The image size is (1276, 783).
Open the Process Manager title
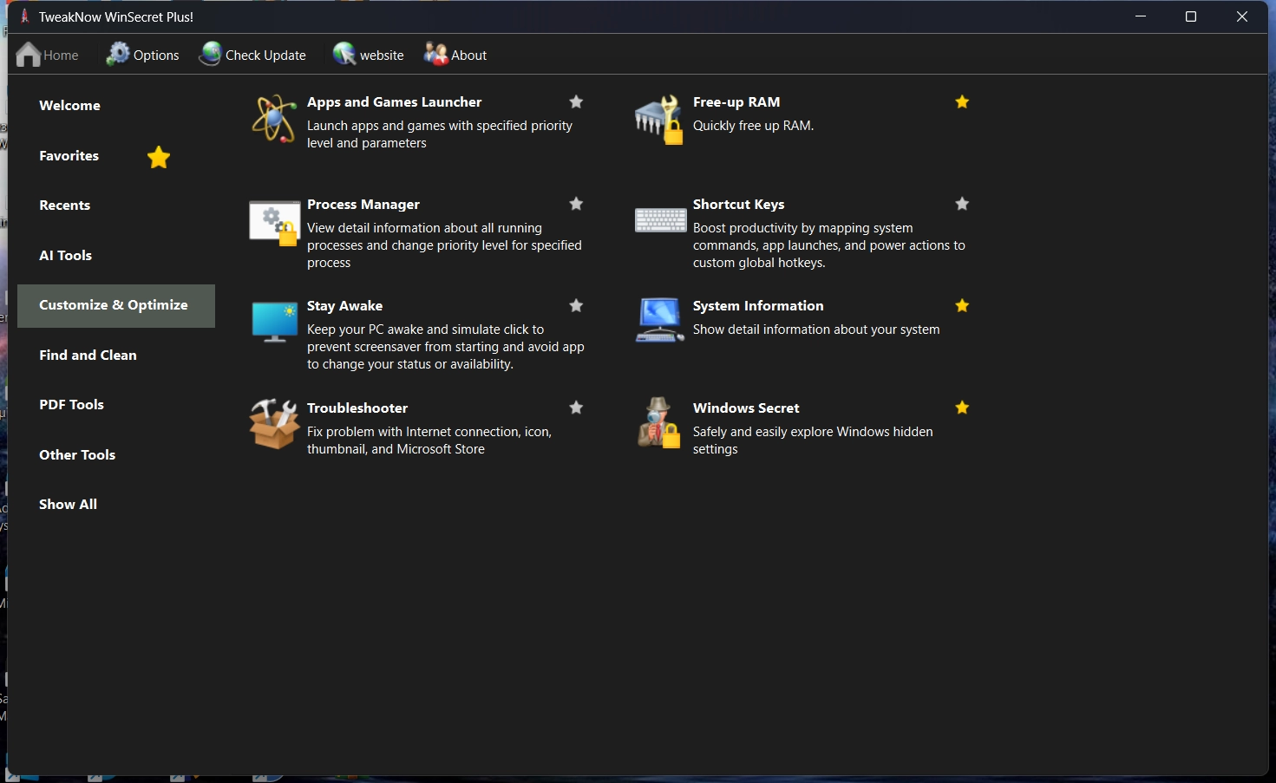click(363, 205)
